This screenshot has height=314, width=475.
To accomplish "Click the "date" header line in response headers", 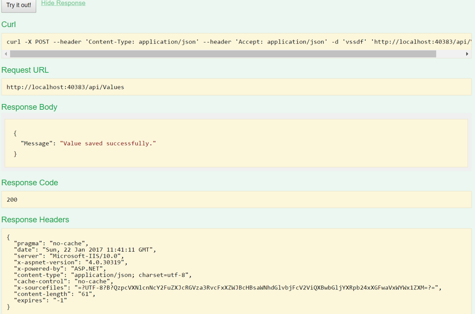I will [85, 250].
